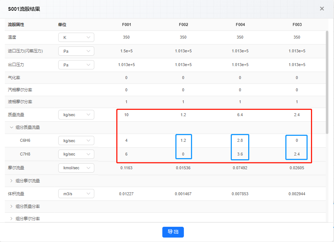Screen dimensions: 334x242
Task: Click the mass flow value 10 for F001
Action: 126,115
